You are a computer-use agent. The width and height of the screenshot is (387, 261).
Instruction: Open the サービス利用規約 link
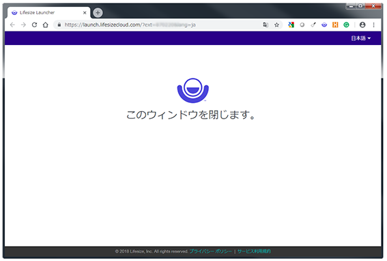[254, 251]
